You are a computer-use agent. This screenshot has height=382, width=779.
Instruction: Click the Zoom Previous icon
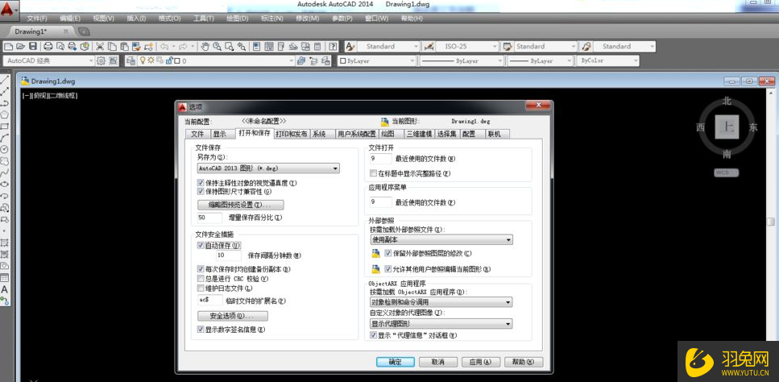click(242, 47)
